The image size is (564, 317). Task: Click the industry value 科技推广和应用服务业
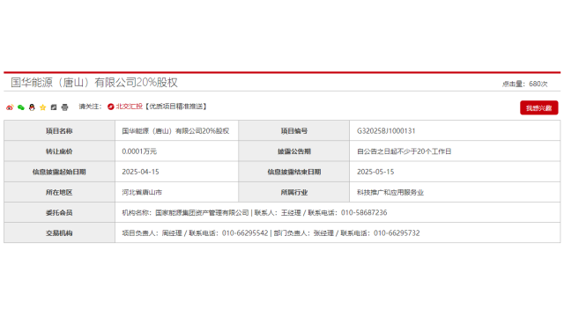[390, 192]
